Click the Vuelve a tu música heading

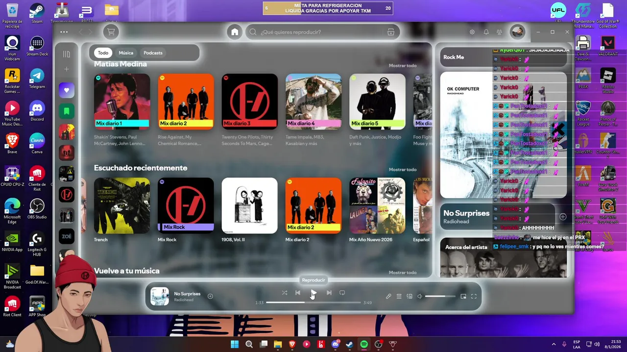point(126,271)
